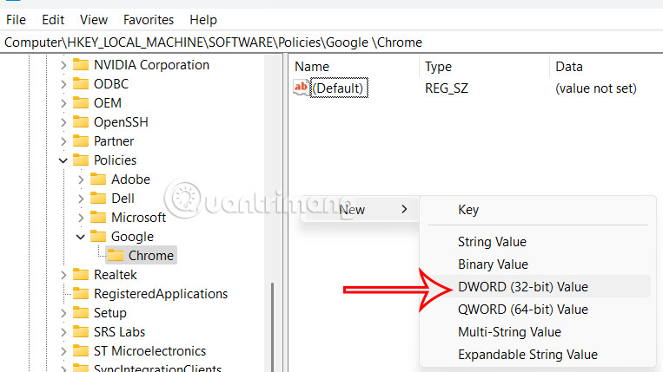The height and width of the screenshot is (372, 663).
Task: Open the View menu
Action: 94,20
